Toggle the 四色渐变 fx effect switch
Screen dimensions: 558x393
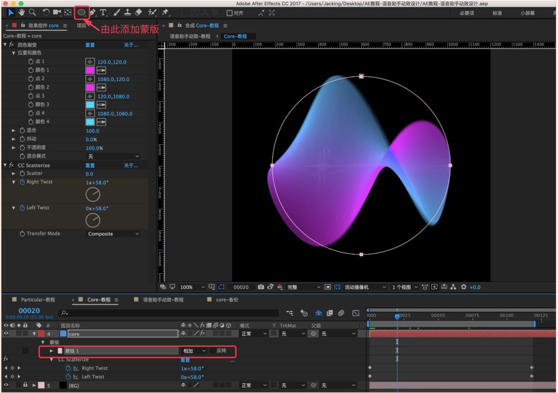tap(11, 45)
